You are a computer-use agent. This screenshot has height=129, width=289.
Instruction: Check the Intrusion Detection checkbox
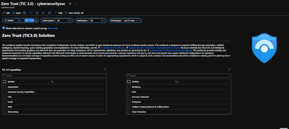129,97
